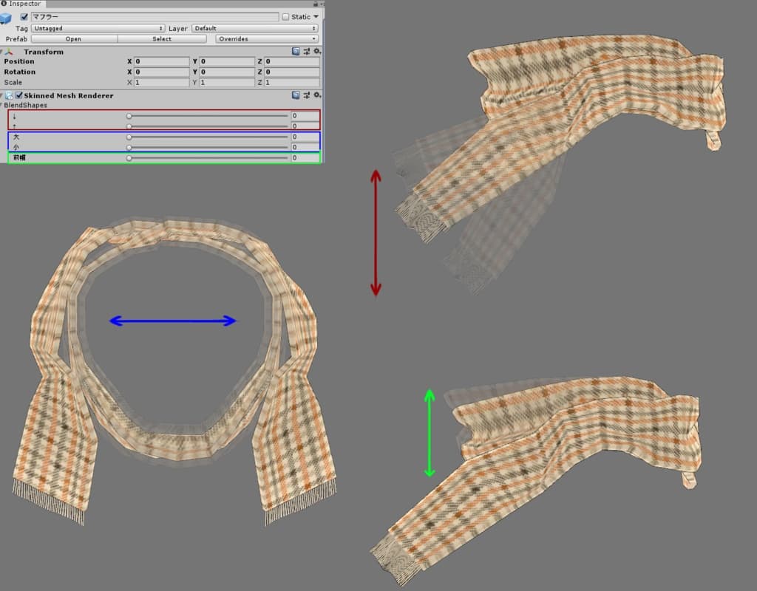
Task: Click the GameObject cube icon
Action: pyautogui.click(x=6, y=18)
